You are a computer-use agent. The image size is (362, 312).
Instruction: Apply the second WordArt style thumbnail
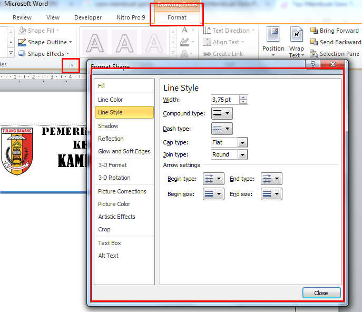[x=124, y=43]
